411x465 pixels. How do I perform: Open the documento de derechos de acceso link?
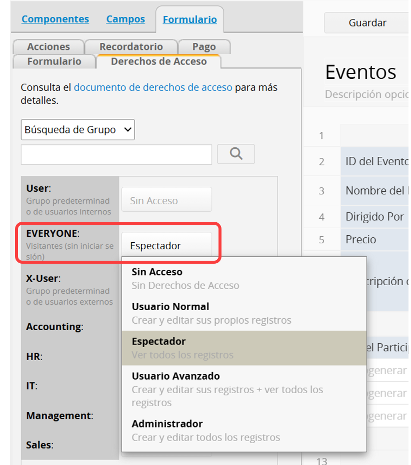click(x=153, y=87)
